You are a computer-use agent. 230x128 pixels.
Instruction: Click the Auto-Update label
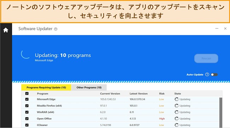pos(195,75)
